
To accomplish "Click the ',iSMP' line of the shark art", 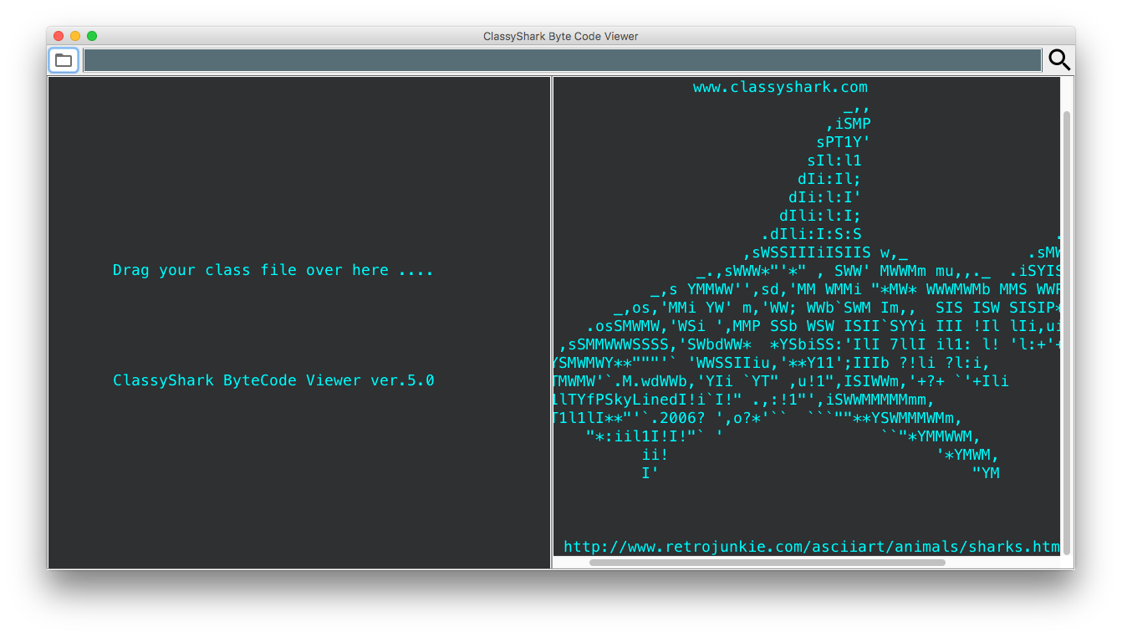I will (x=849, y=124).
